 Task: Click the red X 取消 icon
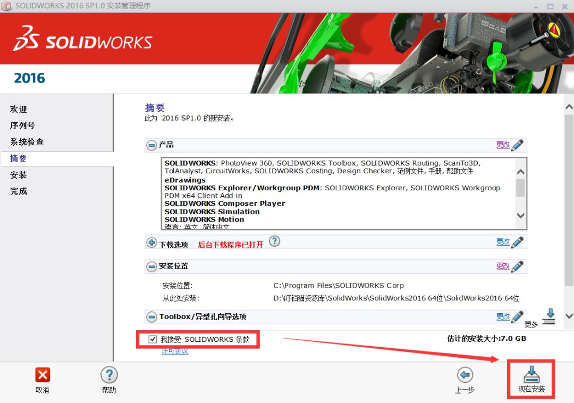43,375
